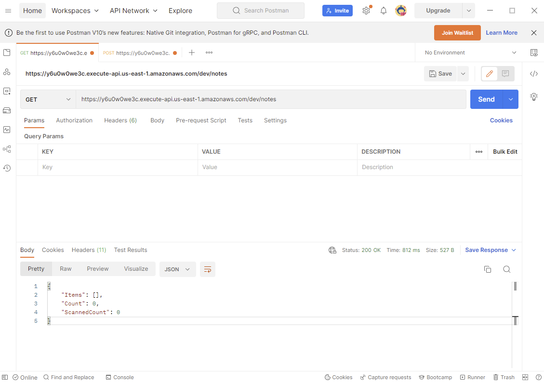Image resolution: width=544 pixels, height=383 pixels.
Task: Click the Invite button
Action: [338, 11]
